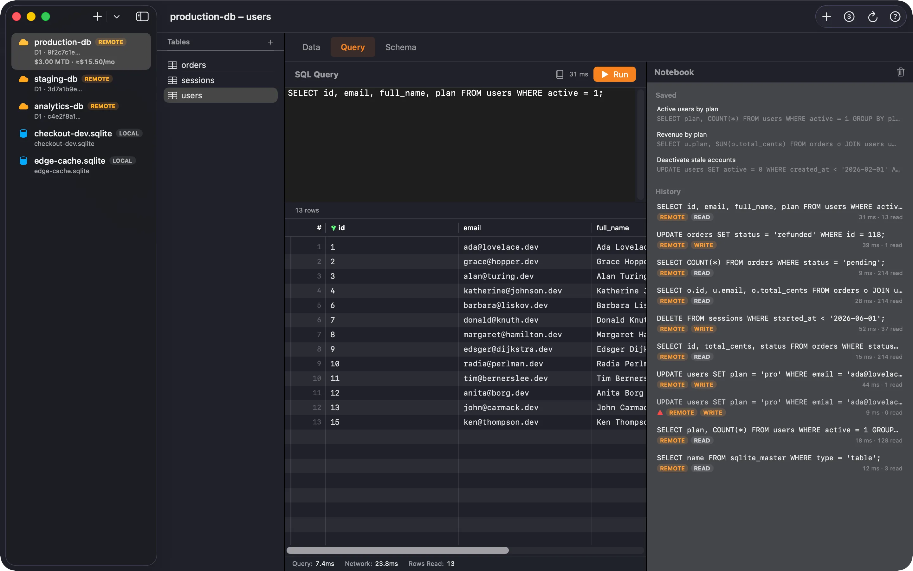Select the analytics-db database
This screenshot has height=571, width=913.
coord(81,111)
